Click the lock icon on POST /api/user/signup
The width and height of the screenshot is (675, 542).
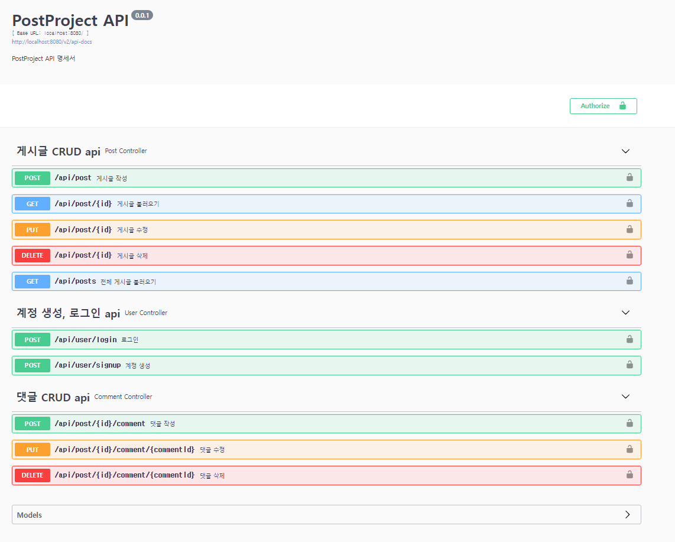(629, 365)
